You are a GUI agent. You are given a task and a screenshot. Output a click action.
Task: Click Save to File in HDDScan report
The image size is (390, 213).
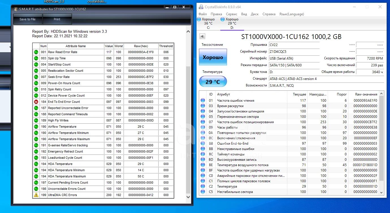coord(28,19)
